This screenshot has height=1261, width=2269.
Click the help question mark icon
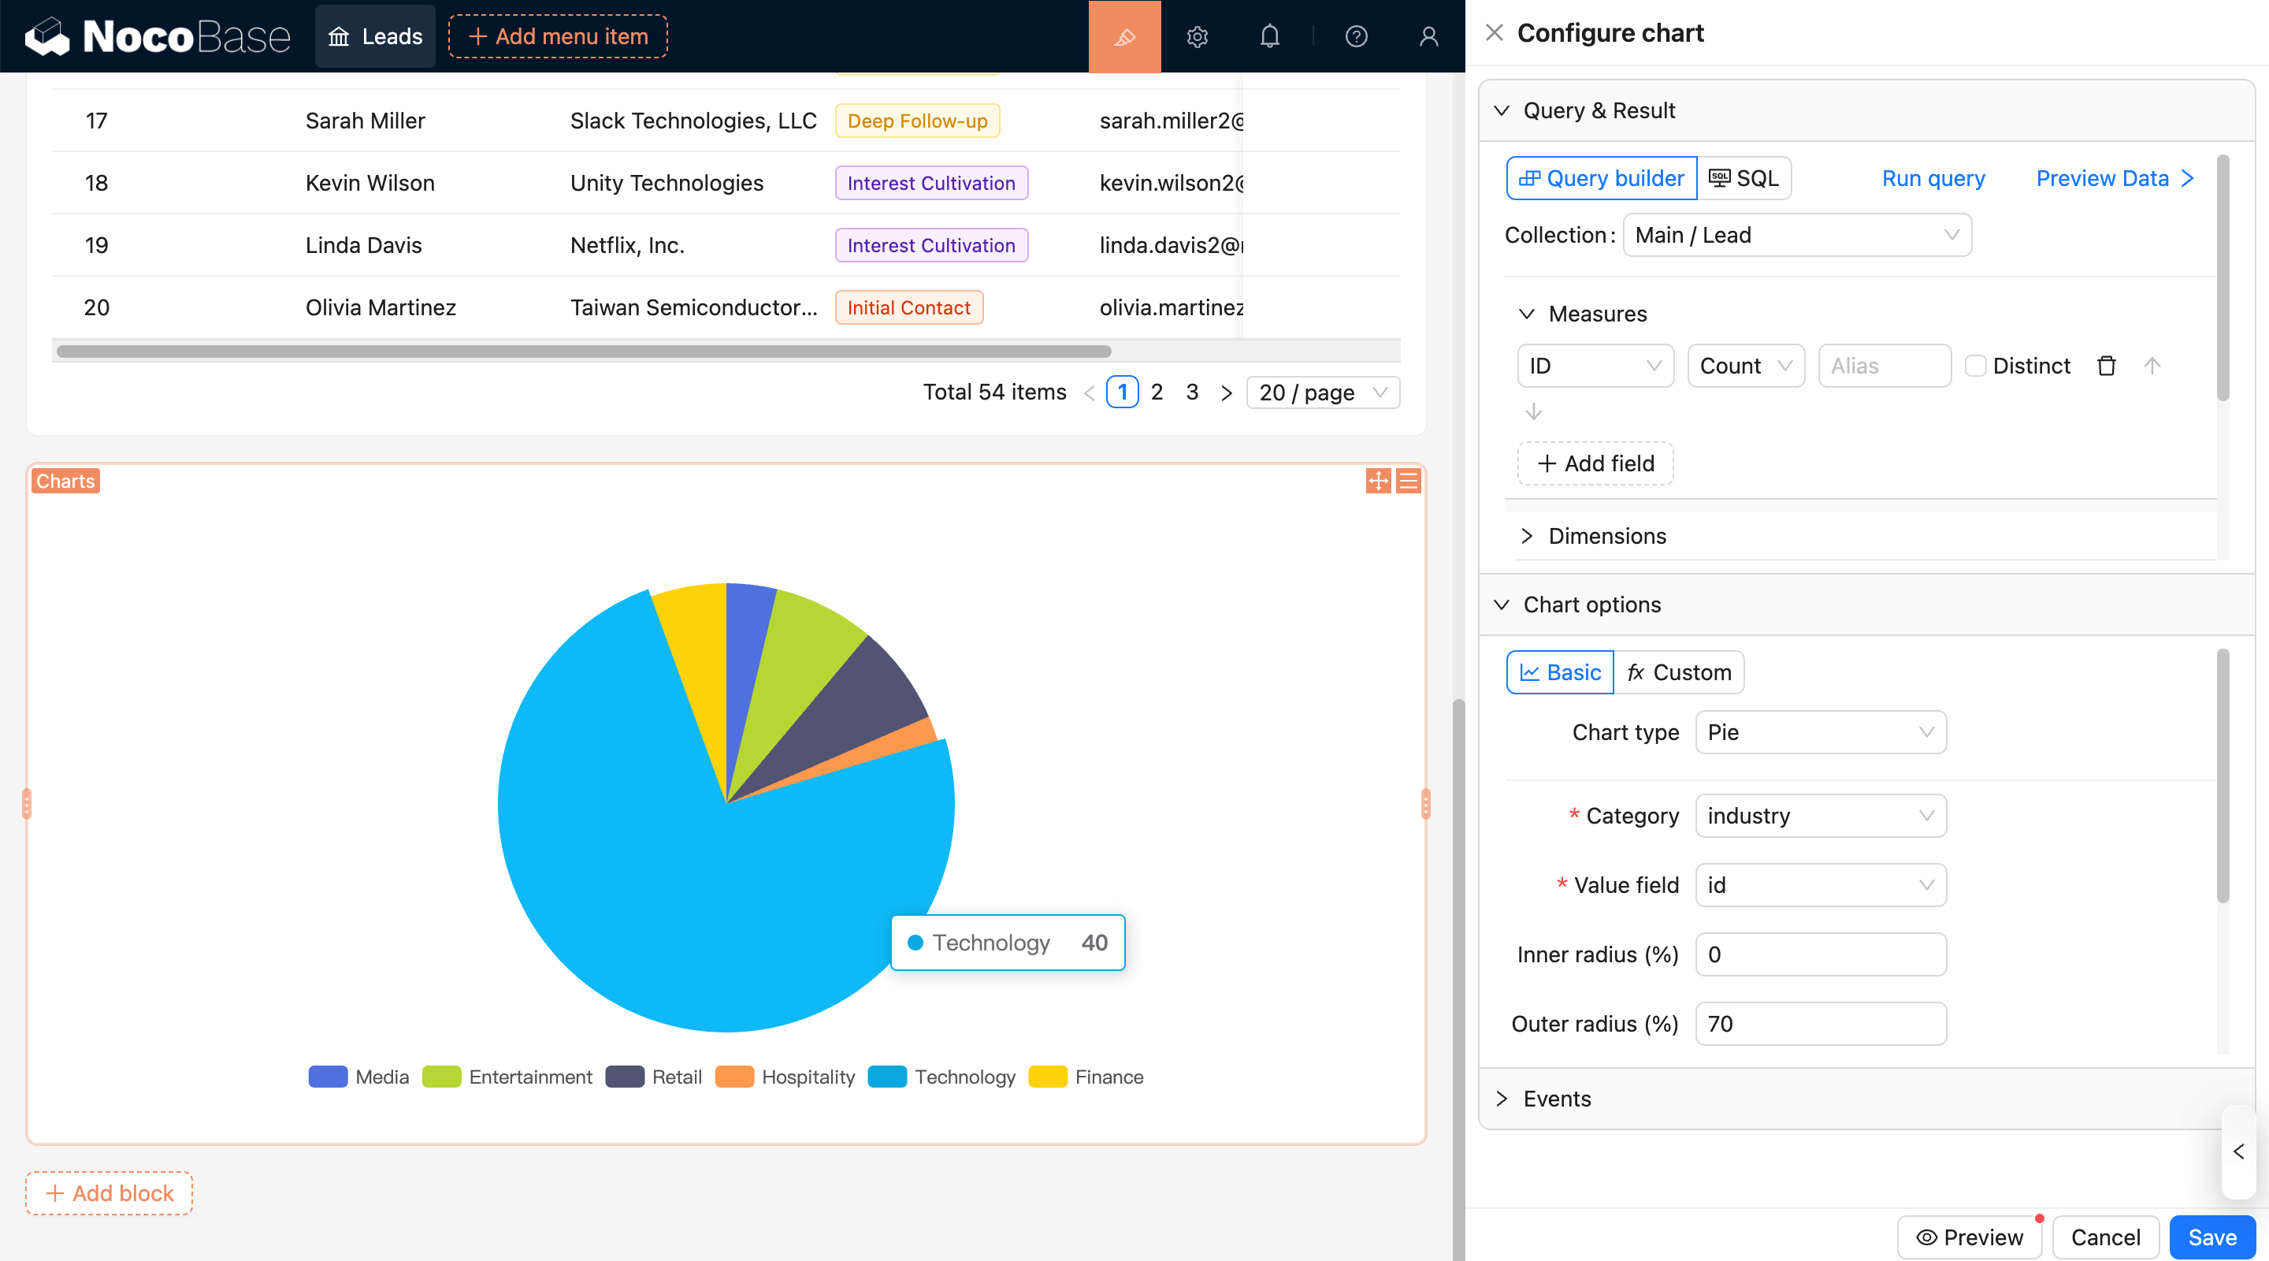[1356, 36]
